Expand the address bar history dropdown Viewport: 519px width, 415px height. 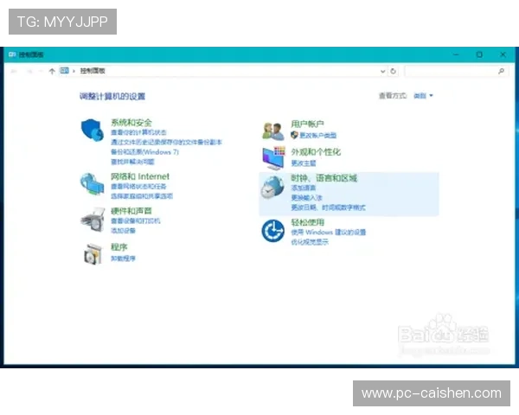pos(382,71)
